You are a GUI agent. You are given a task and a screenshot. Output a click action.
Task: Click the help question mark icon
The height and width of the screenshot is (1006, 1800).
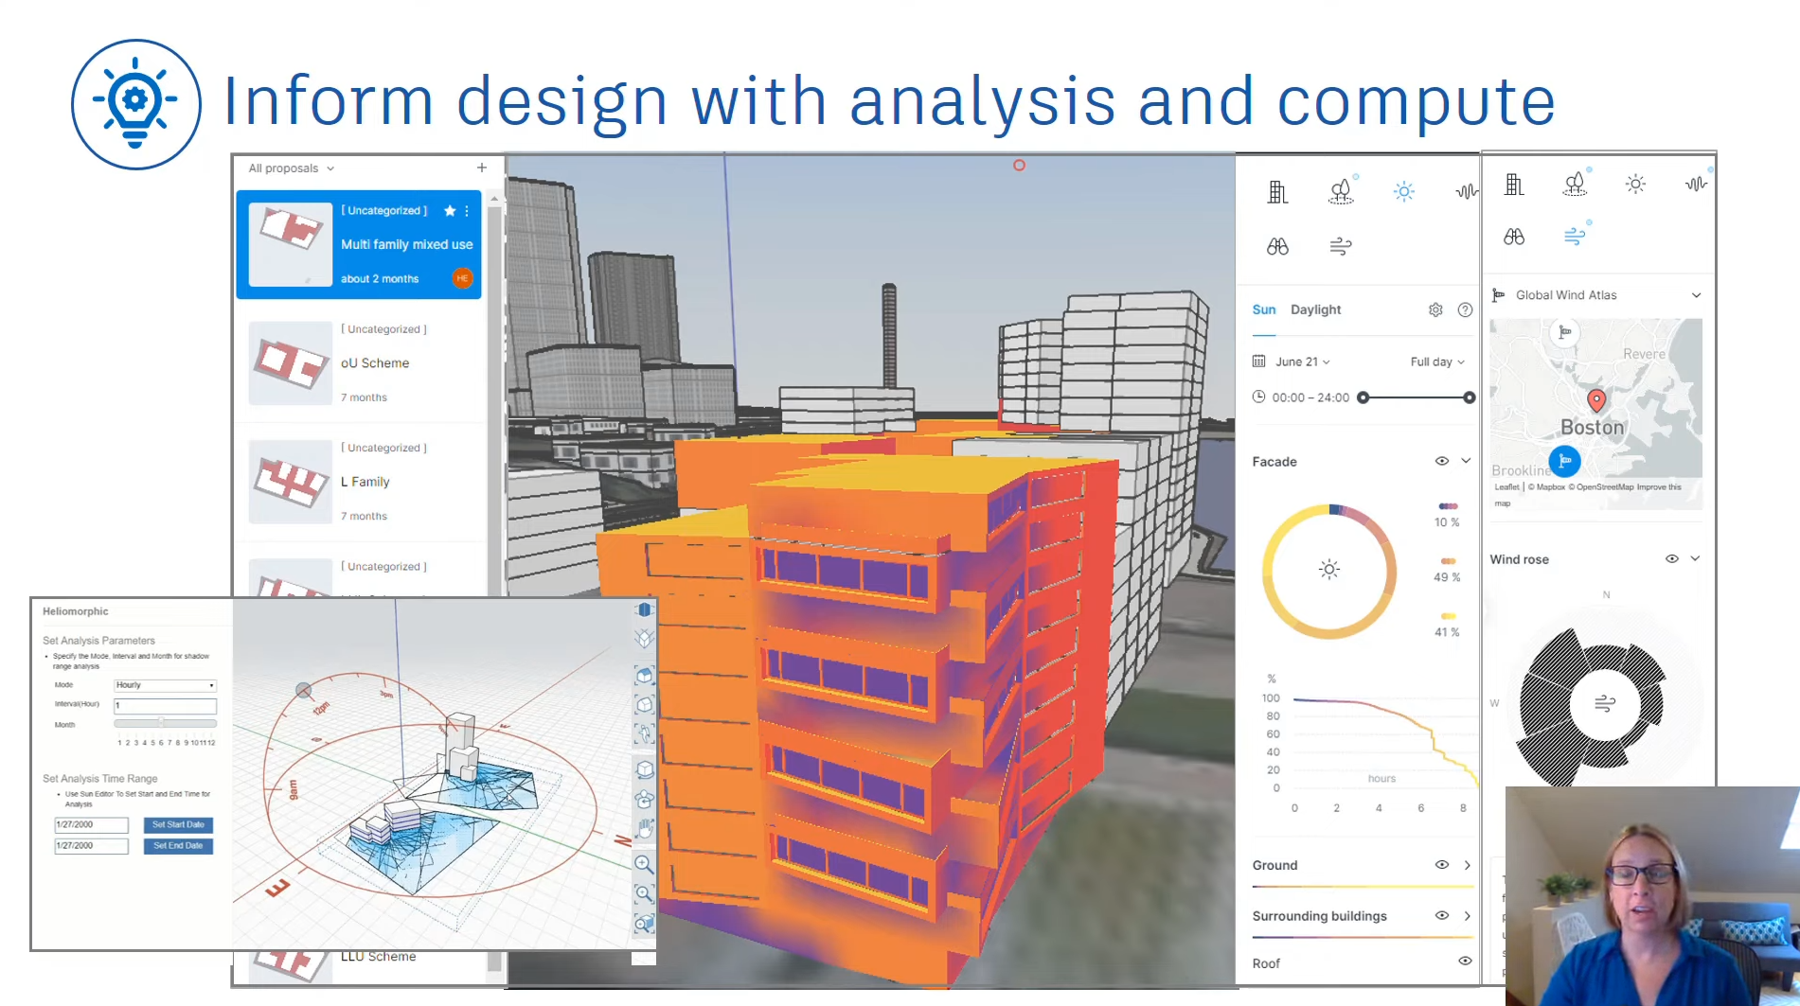(x=1465, y=309)
